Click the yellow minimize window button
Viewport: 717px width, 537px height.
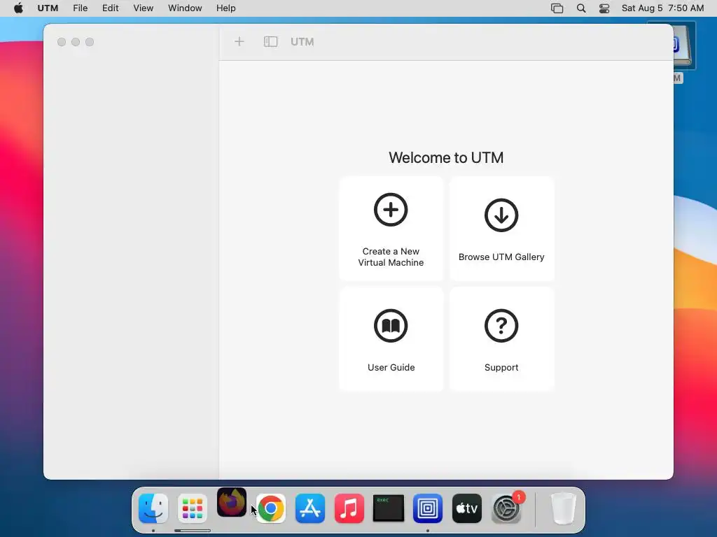coord(76,42)
